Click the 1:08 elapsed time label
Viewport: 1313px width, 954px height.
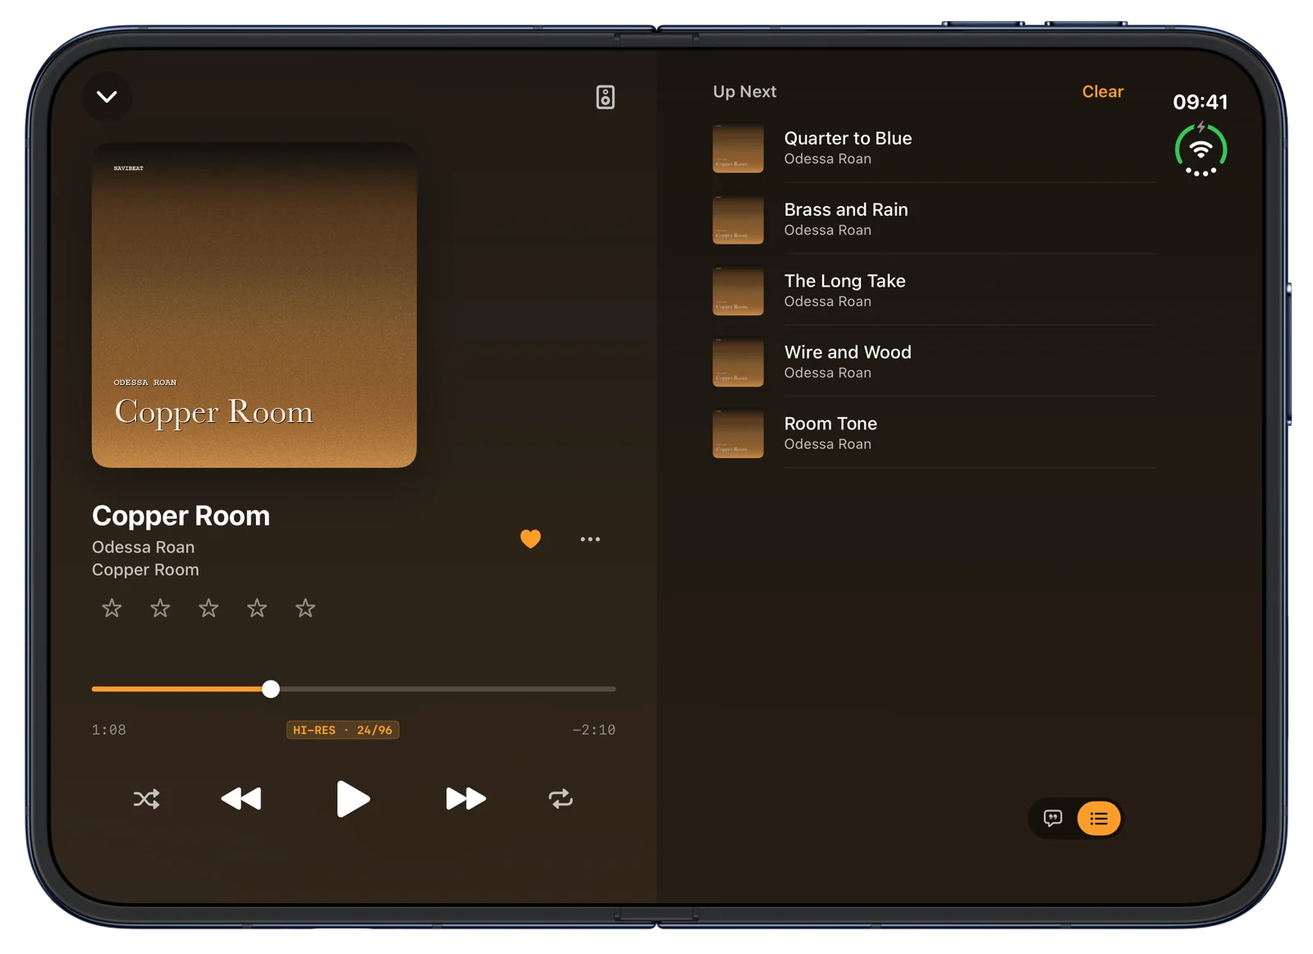click(x=109, y=730)
